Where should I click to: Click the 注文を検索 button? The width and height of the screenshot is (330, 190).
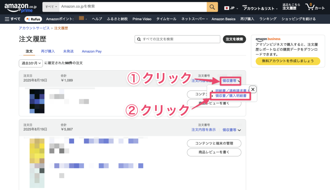coord(234,39)
